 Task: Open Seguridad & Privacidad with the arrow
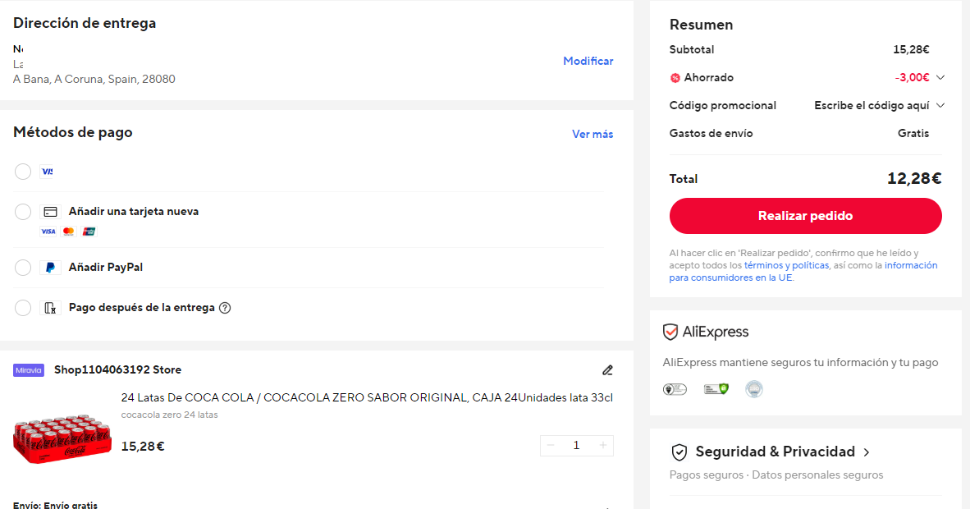click(x=867, y=452)
